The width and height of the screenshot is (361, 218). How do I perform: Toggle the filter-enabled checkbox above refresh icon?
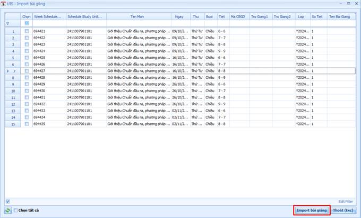point(8,201)
